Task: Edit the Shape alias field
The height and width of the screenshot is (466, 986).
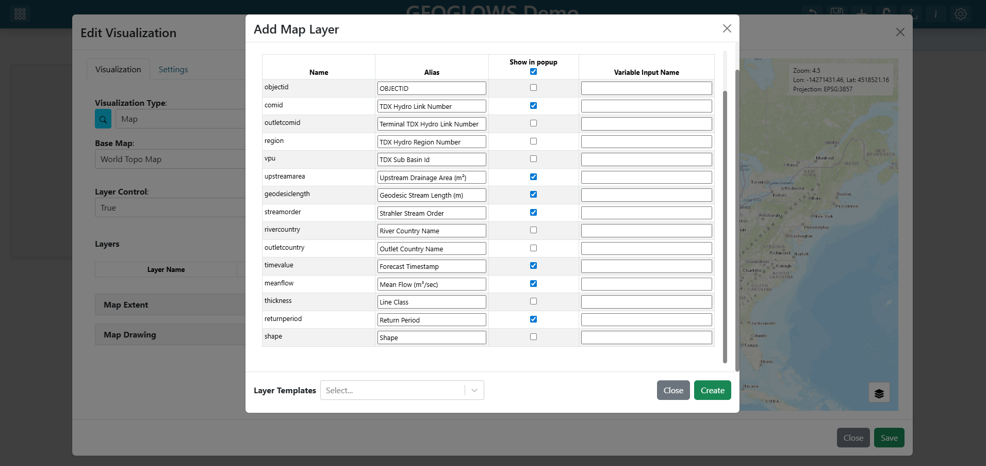Action: (432, 338)
